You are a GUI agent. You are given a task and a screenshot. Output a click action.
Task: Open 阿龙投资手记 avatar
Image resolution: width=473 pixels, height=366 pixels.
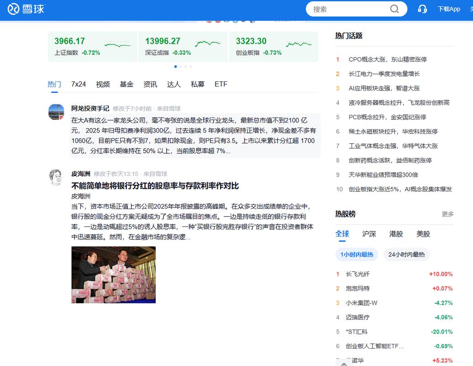(56, 112)
